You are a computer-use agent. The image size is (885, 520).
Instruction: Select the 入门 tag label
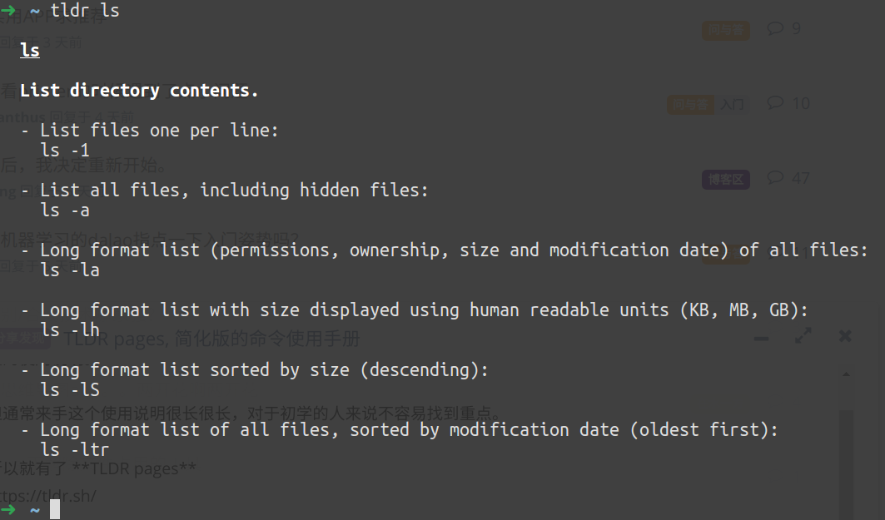pos(732,105)
